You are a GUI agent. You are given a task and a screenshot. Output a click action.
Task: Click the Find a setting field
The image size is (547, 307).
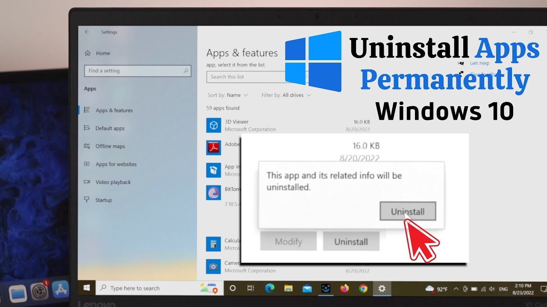(138, 71)
